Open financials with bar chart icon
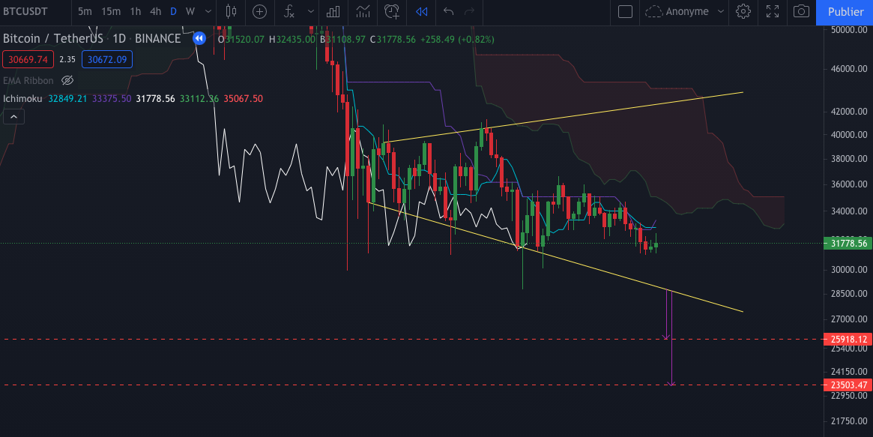Screen dimensions: 873x437 [x=333, y=12]
